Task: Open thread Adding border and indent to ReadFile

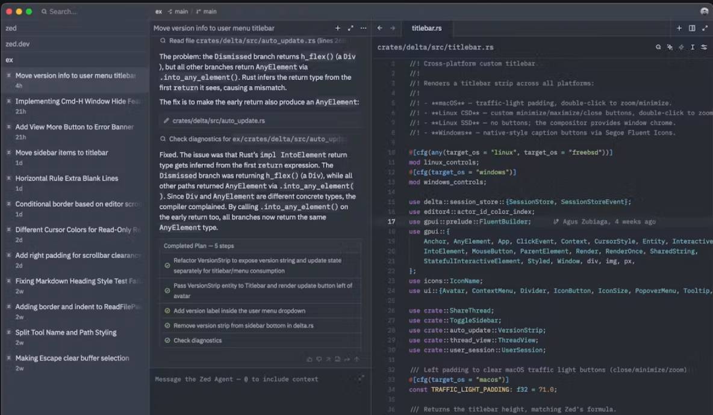Action: pos(75,312)
